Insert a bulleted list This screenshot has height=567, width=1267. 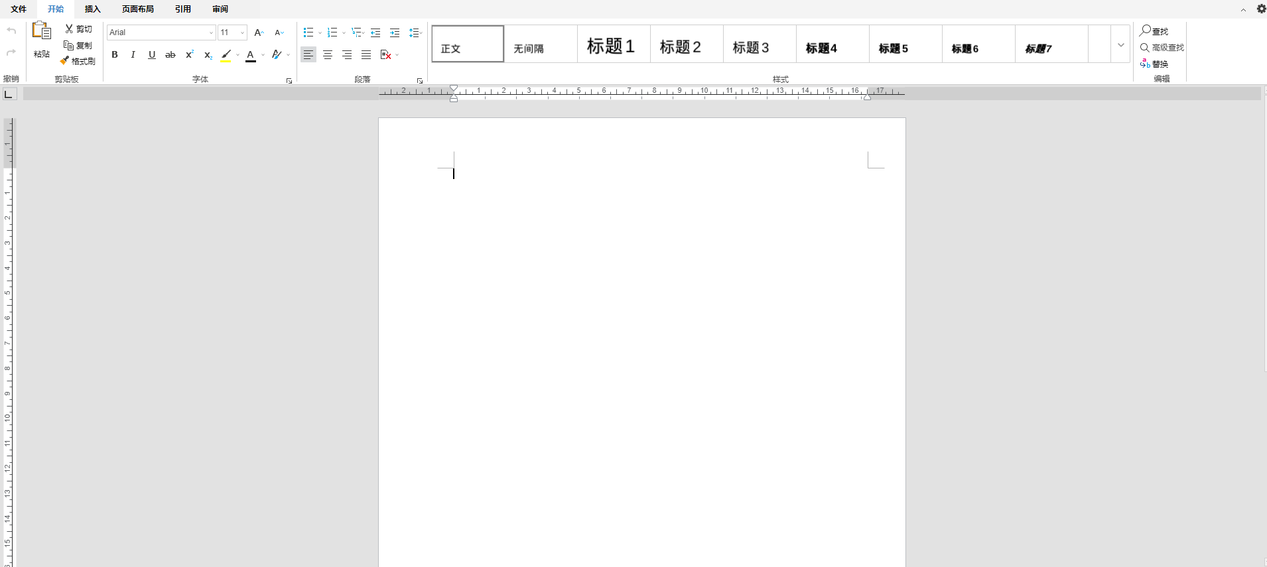tap(308, 32)
